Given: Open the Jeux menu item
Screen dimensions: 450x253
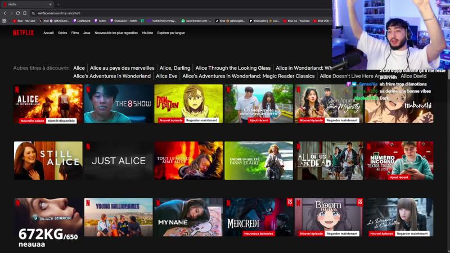Looking at the screenshot, I should 87,33.
